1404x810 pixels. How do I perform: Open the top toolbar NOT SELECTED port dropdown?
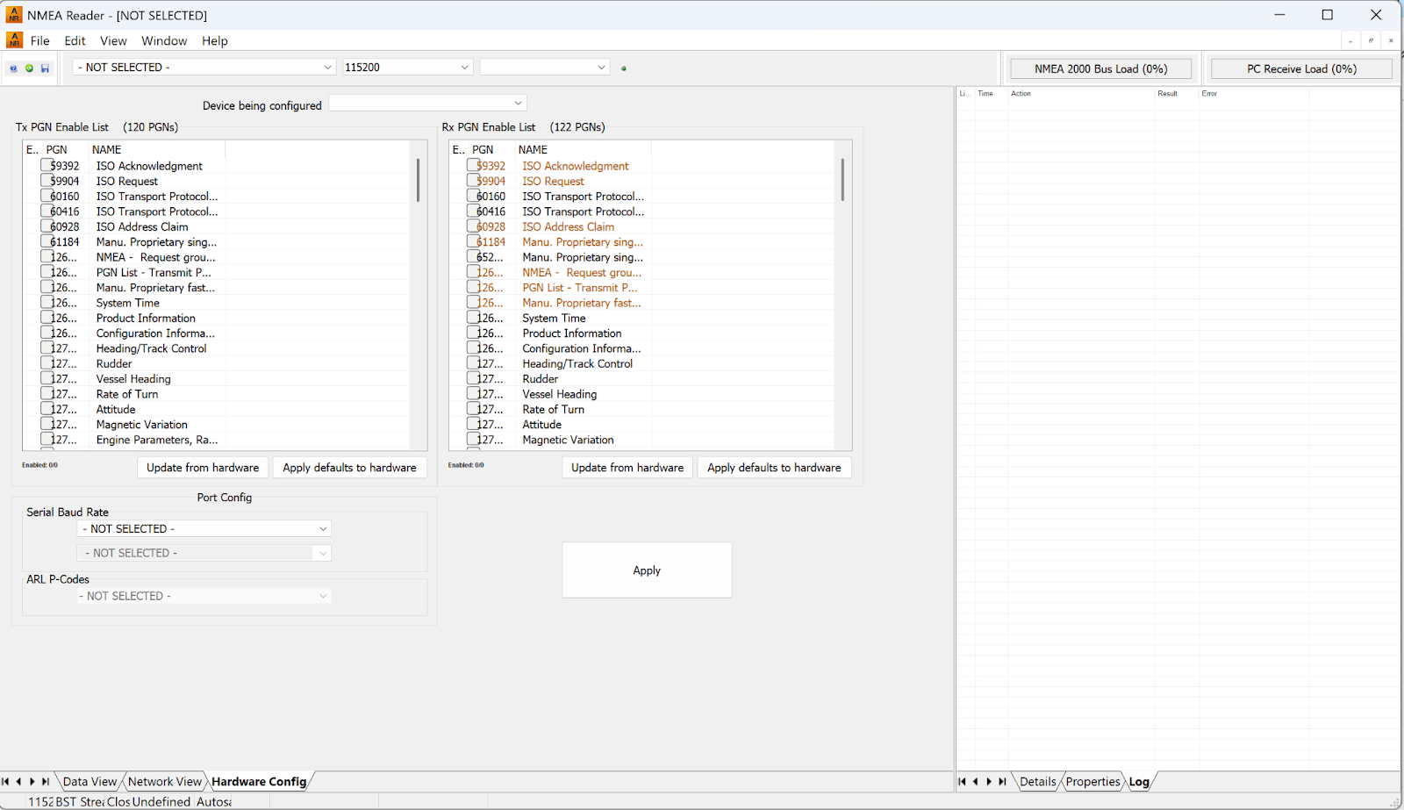204,68
